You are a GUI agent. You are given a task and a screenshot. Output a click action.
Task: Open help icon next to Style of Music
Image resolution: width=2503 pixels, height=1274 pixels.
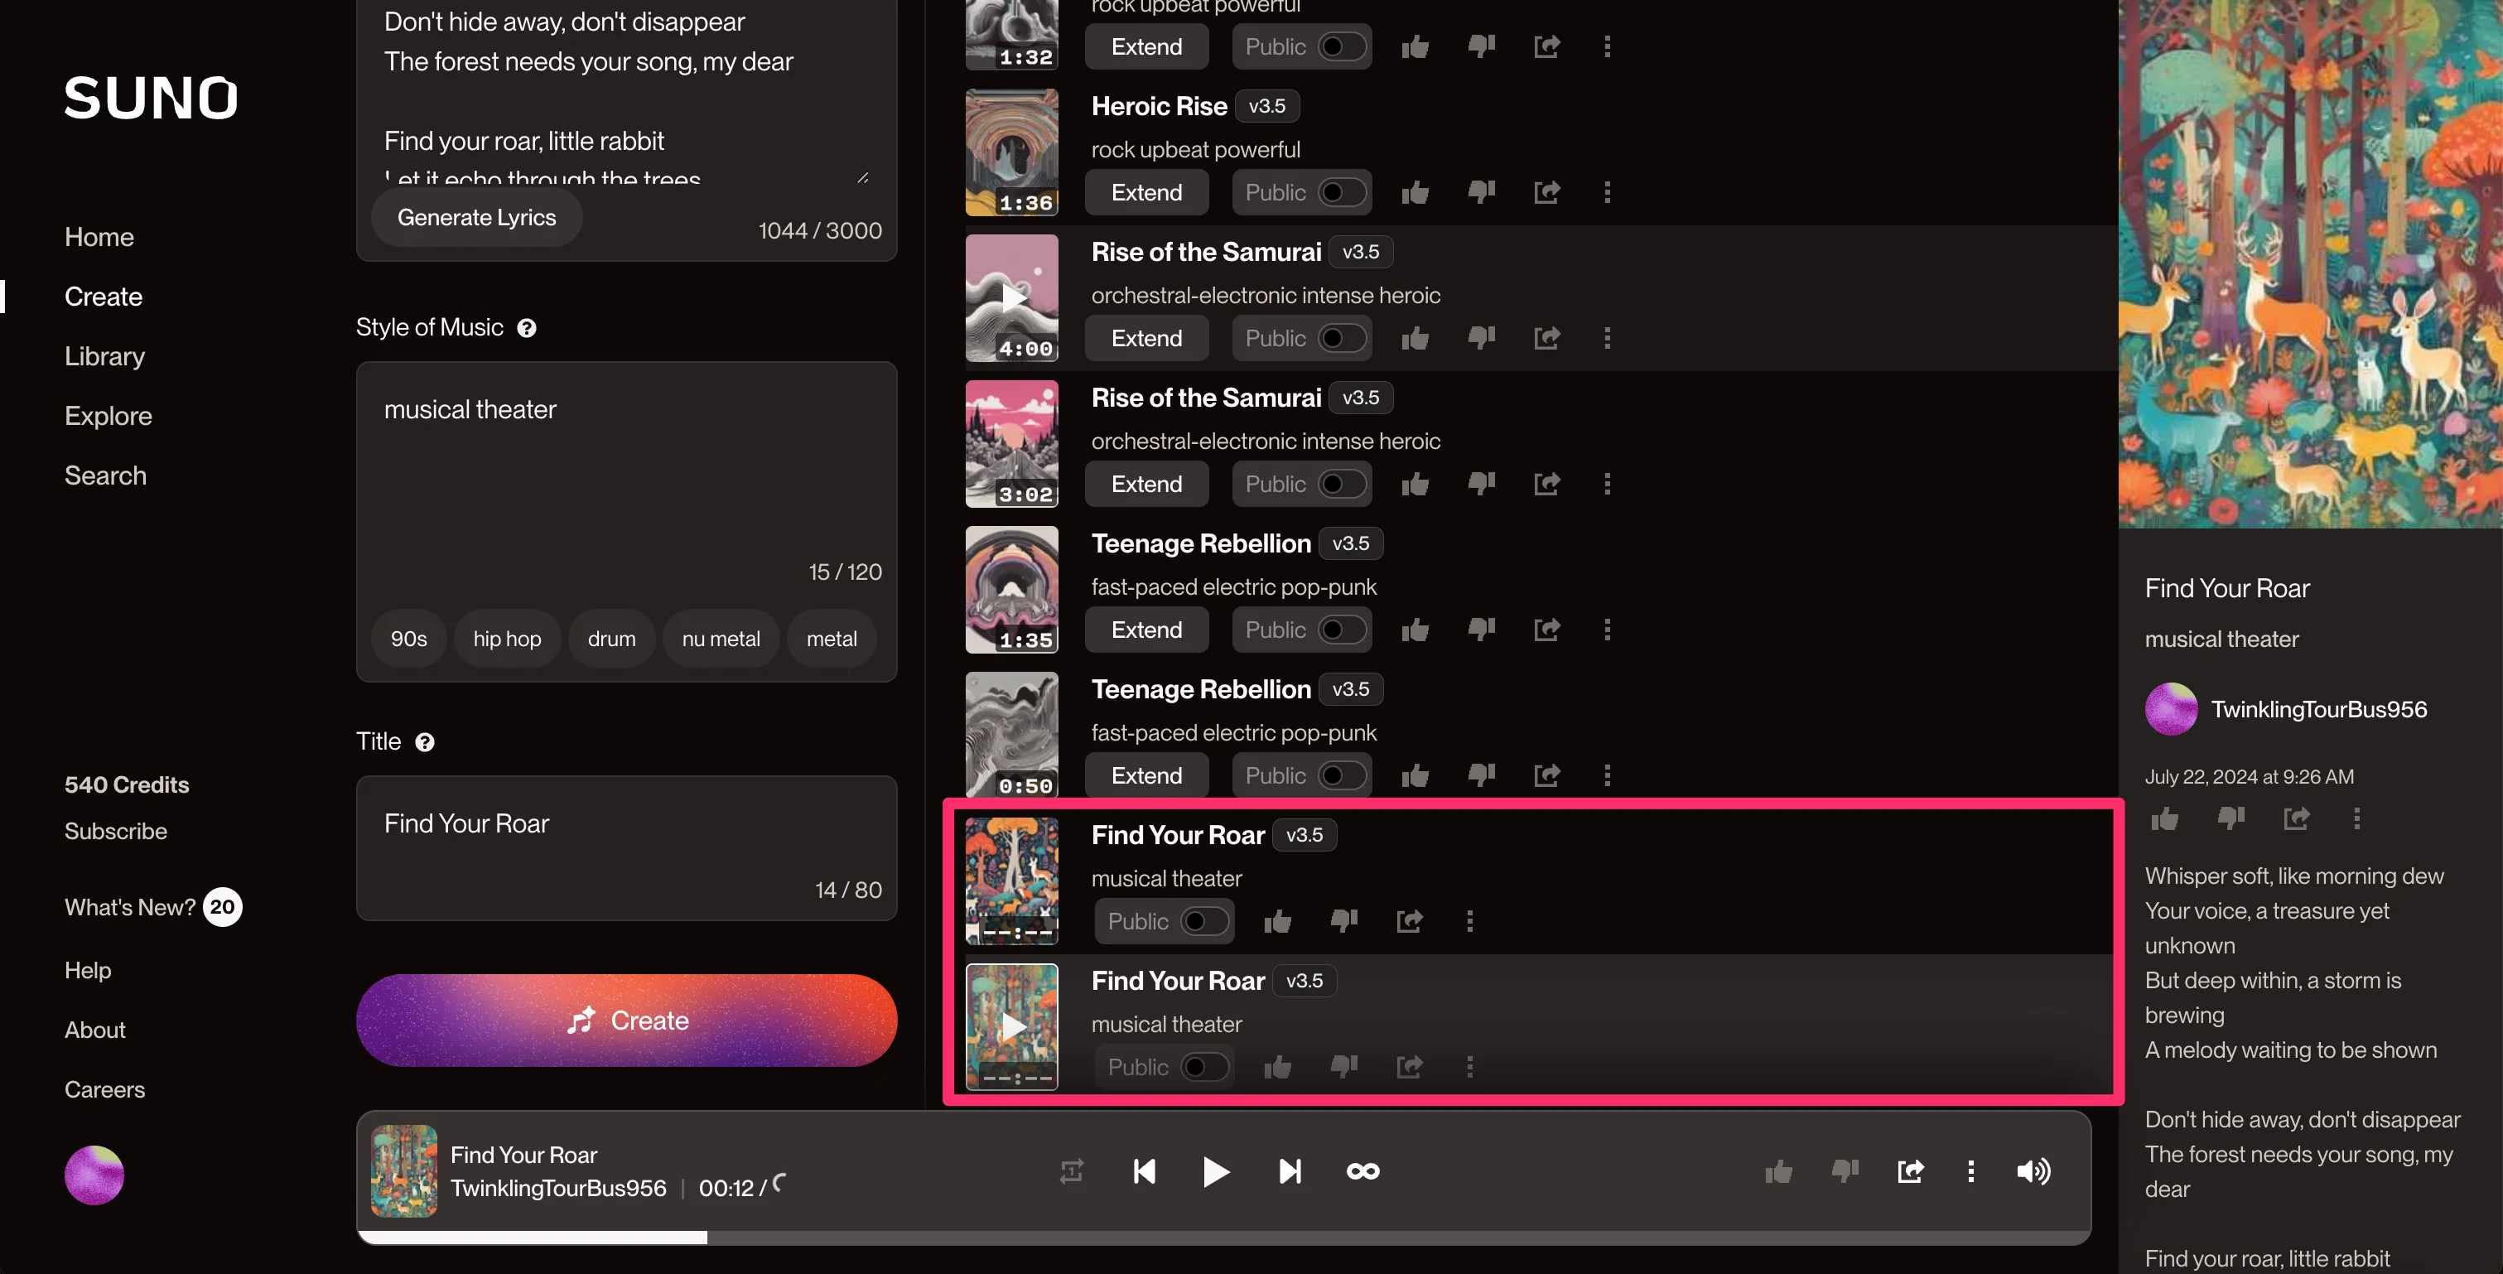[527, 327]
